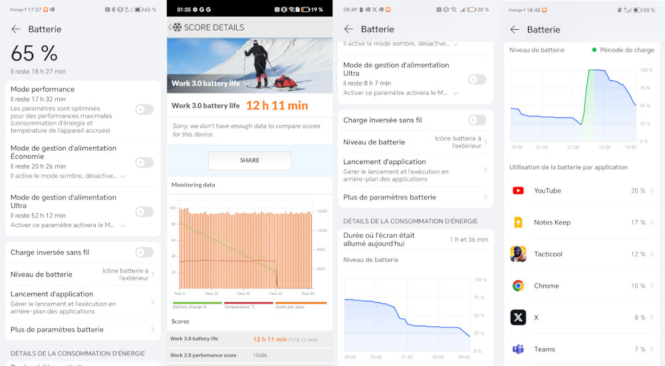Enable Charge inversée sans fil on 08:49 screen

point(477,120)
